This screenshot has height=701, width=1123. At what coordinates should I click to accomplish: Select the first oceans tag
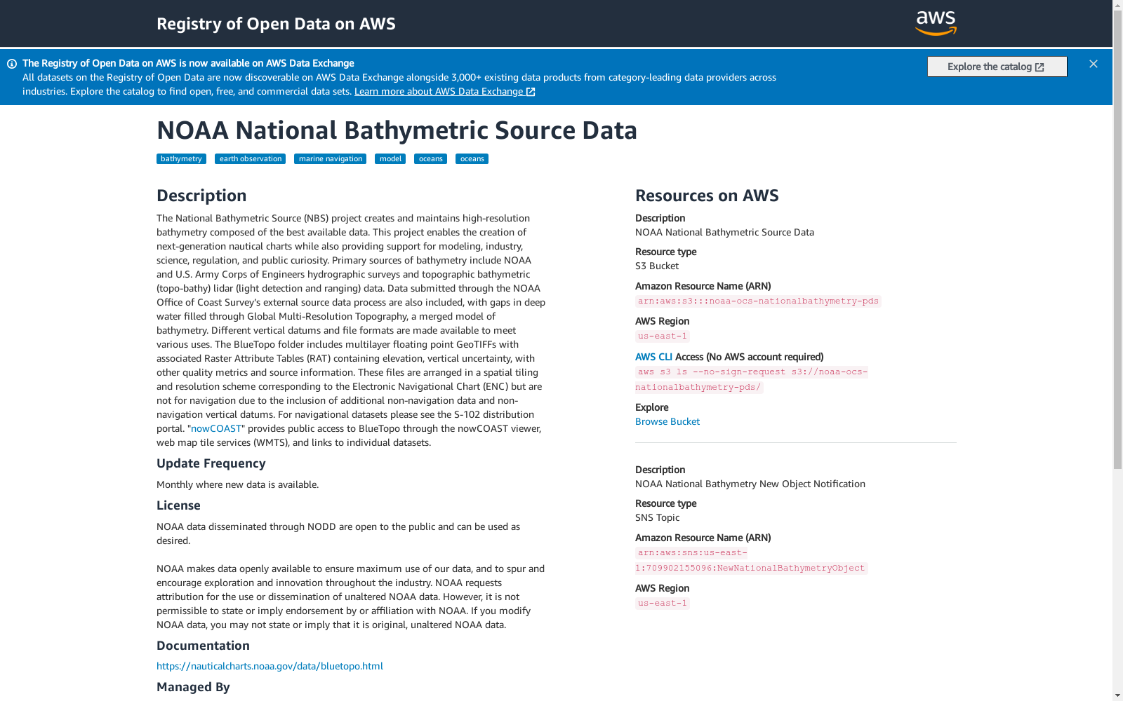(x=430, y=158)
